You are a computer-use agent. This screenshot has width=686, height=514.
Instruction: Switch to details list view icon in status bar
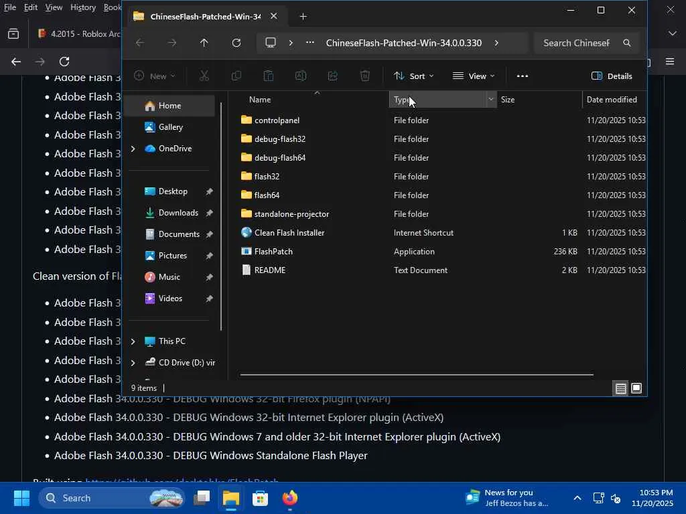click(x=620, y=389)
